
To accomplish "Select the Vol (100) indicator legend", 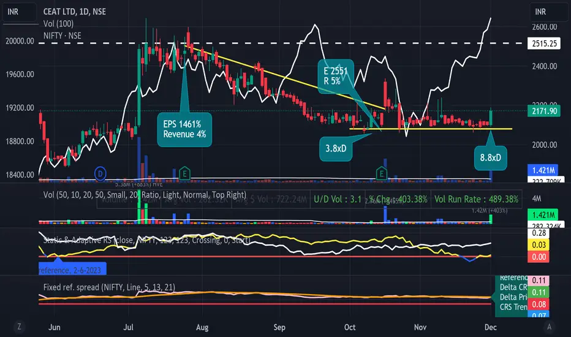I will pyautogui.click(x=58, y=24).
